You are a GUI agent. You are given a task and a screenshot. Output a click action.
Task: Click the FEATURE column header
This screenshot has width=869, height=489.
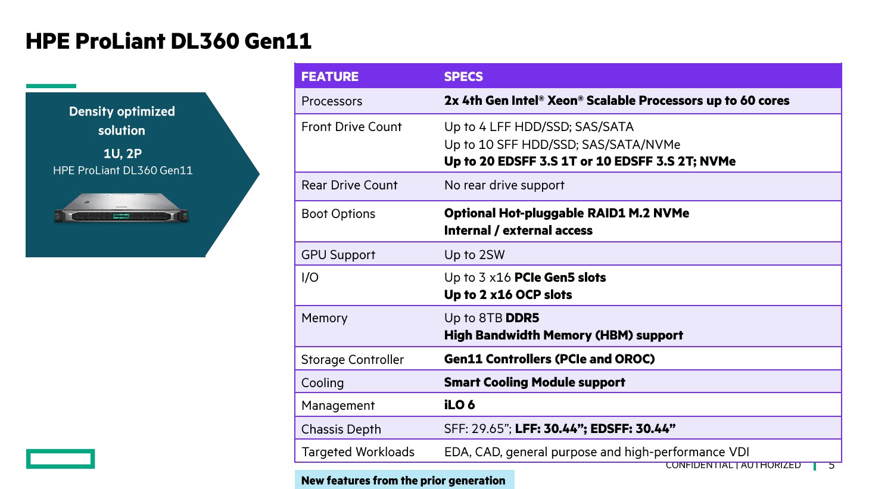click(x=330, y=77)
